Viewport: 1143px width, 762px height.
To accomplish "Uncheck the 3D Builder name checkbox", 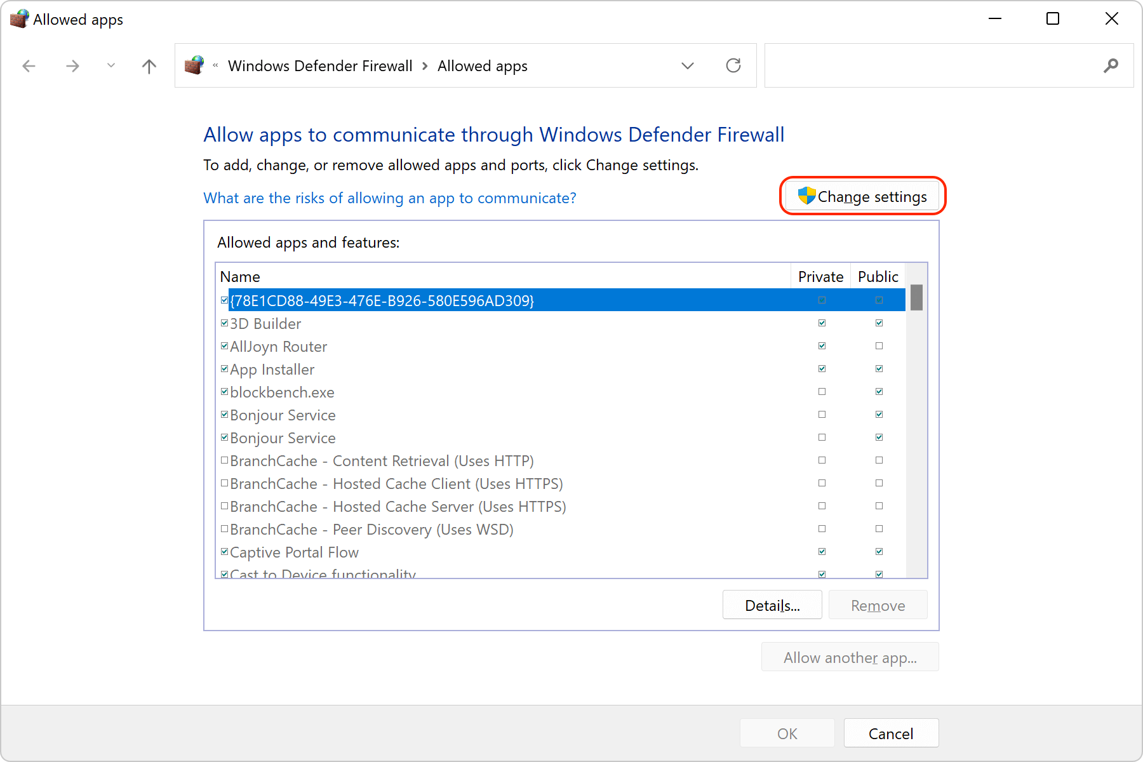I will tap(224, 323).
